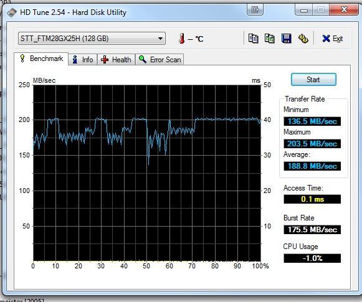The width and height of the screenshot is (362, 302).
Task: Click the benchmark graph area
Action: click(x=147, y=173)
